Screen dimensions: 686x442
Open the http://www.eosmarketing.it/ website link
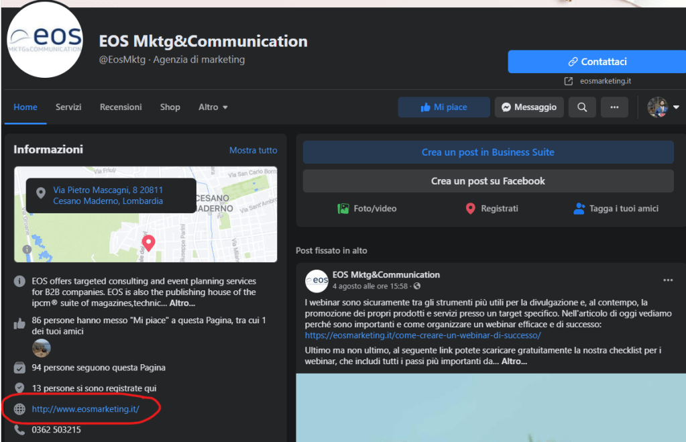point(85,409)
